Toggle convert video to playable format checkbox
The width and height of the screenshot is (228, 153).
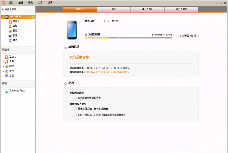(75, 115)
